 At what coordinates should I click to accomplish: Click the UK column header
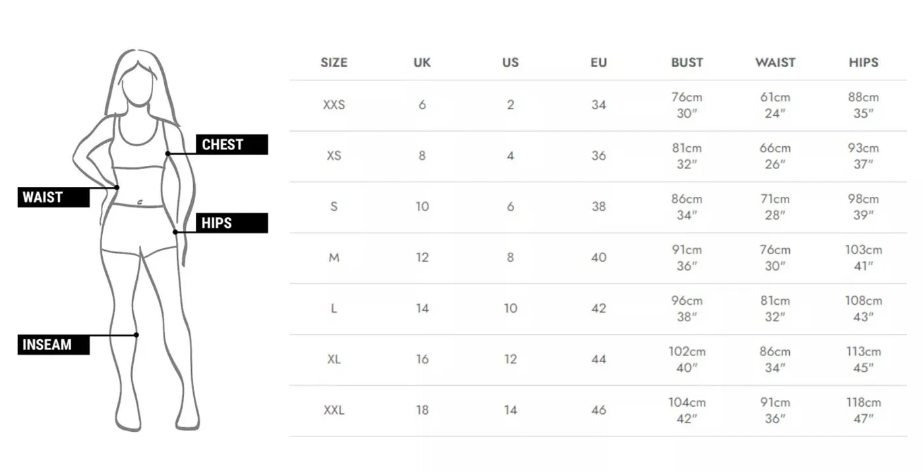tap(422, 63)
